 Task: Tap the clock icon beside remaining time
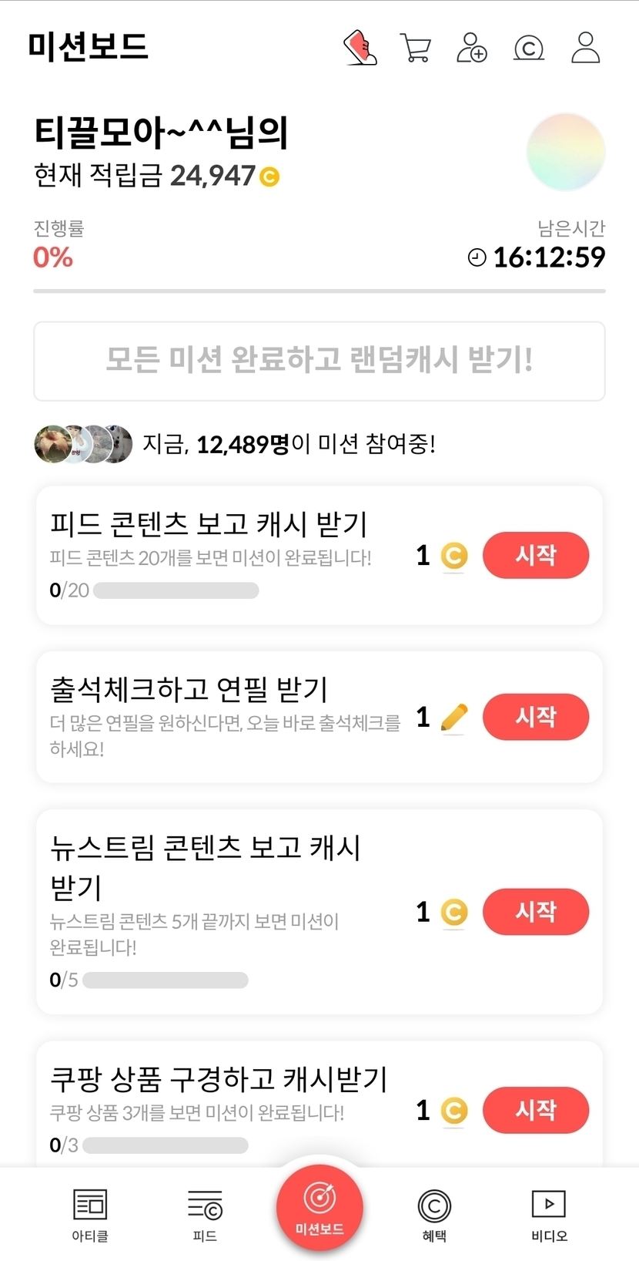(x=477, y=257)
